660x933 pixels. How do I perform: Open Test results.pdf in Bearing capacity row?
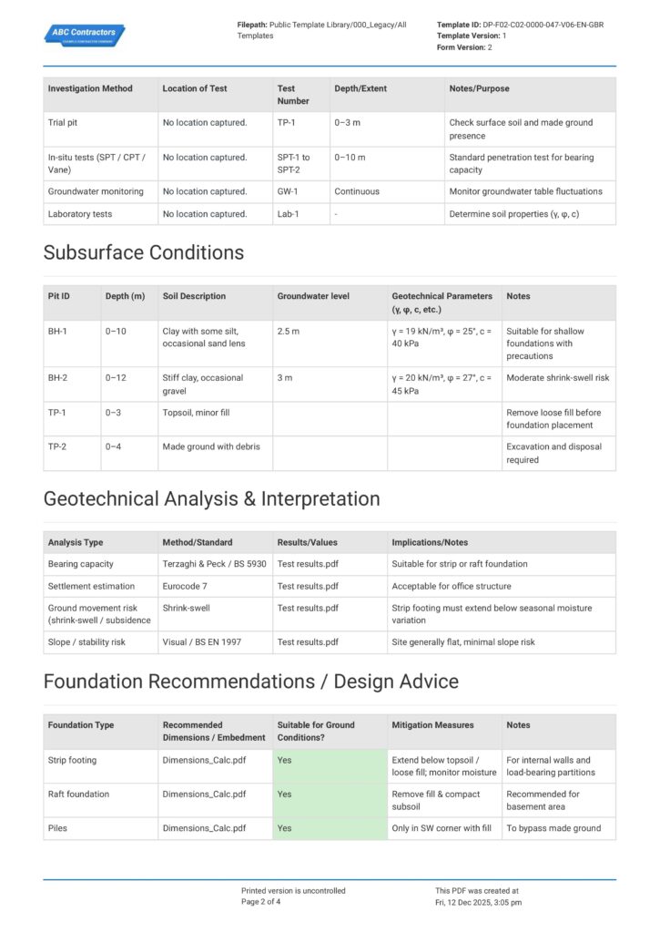[x=308, y=564]
